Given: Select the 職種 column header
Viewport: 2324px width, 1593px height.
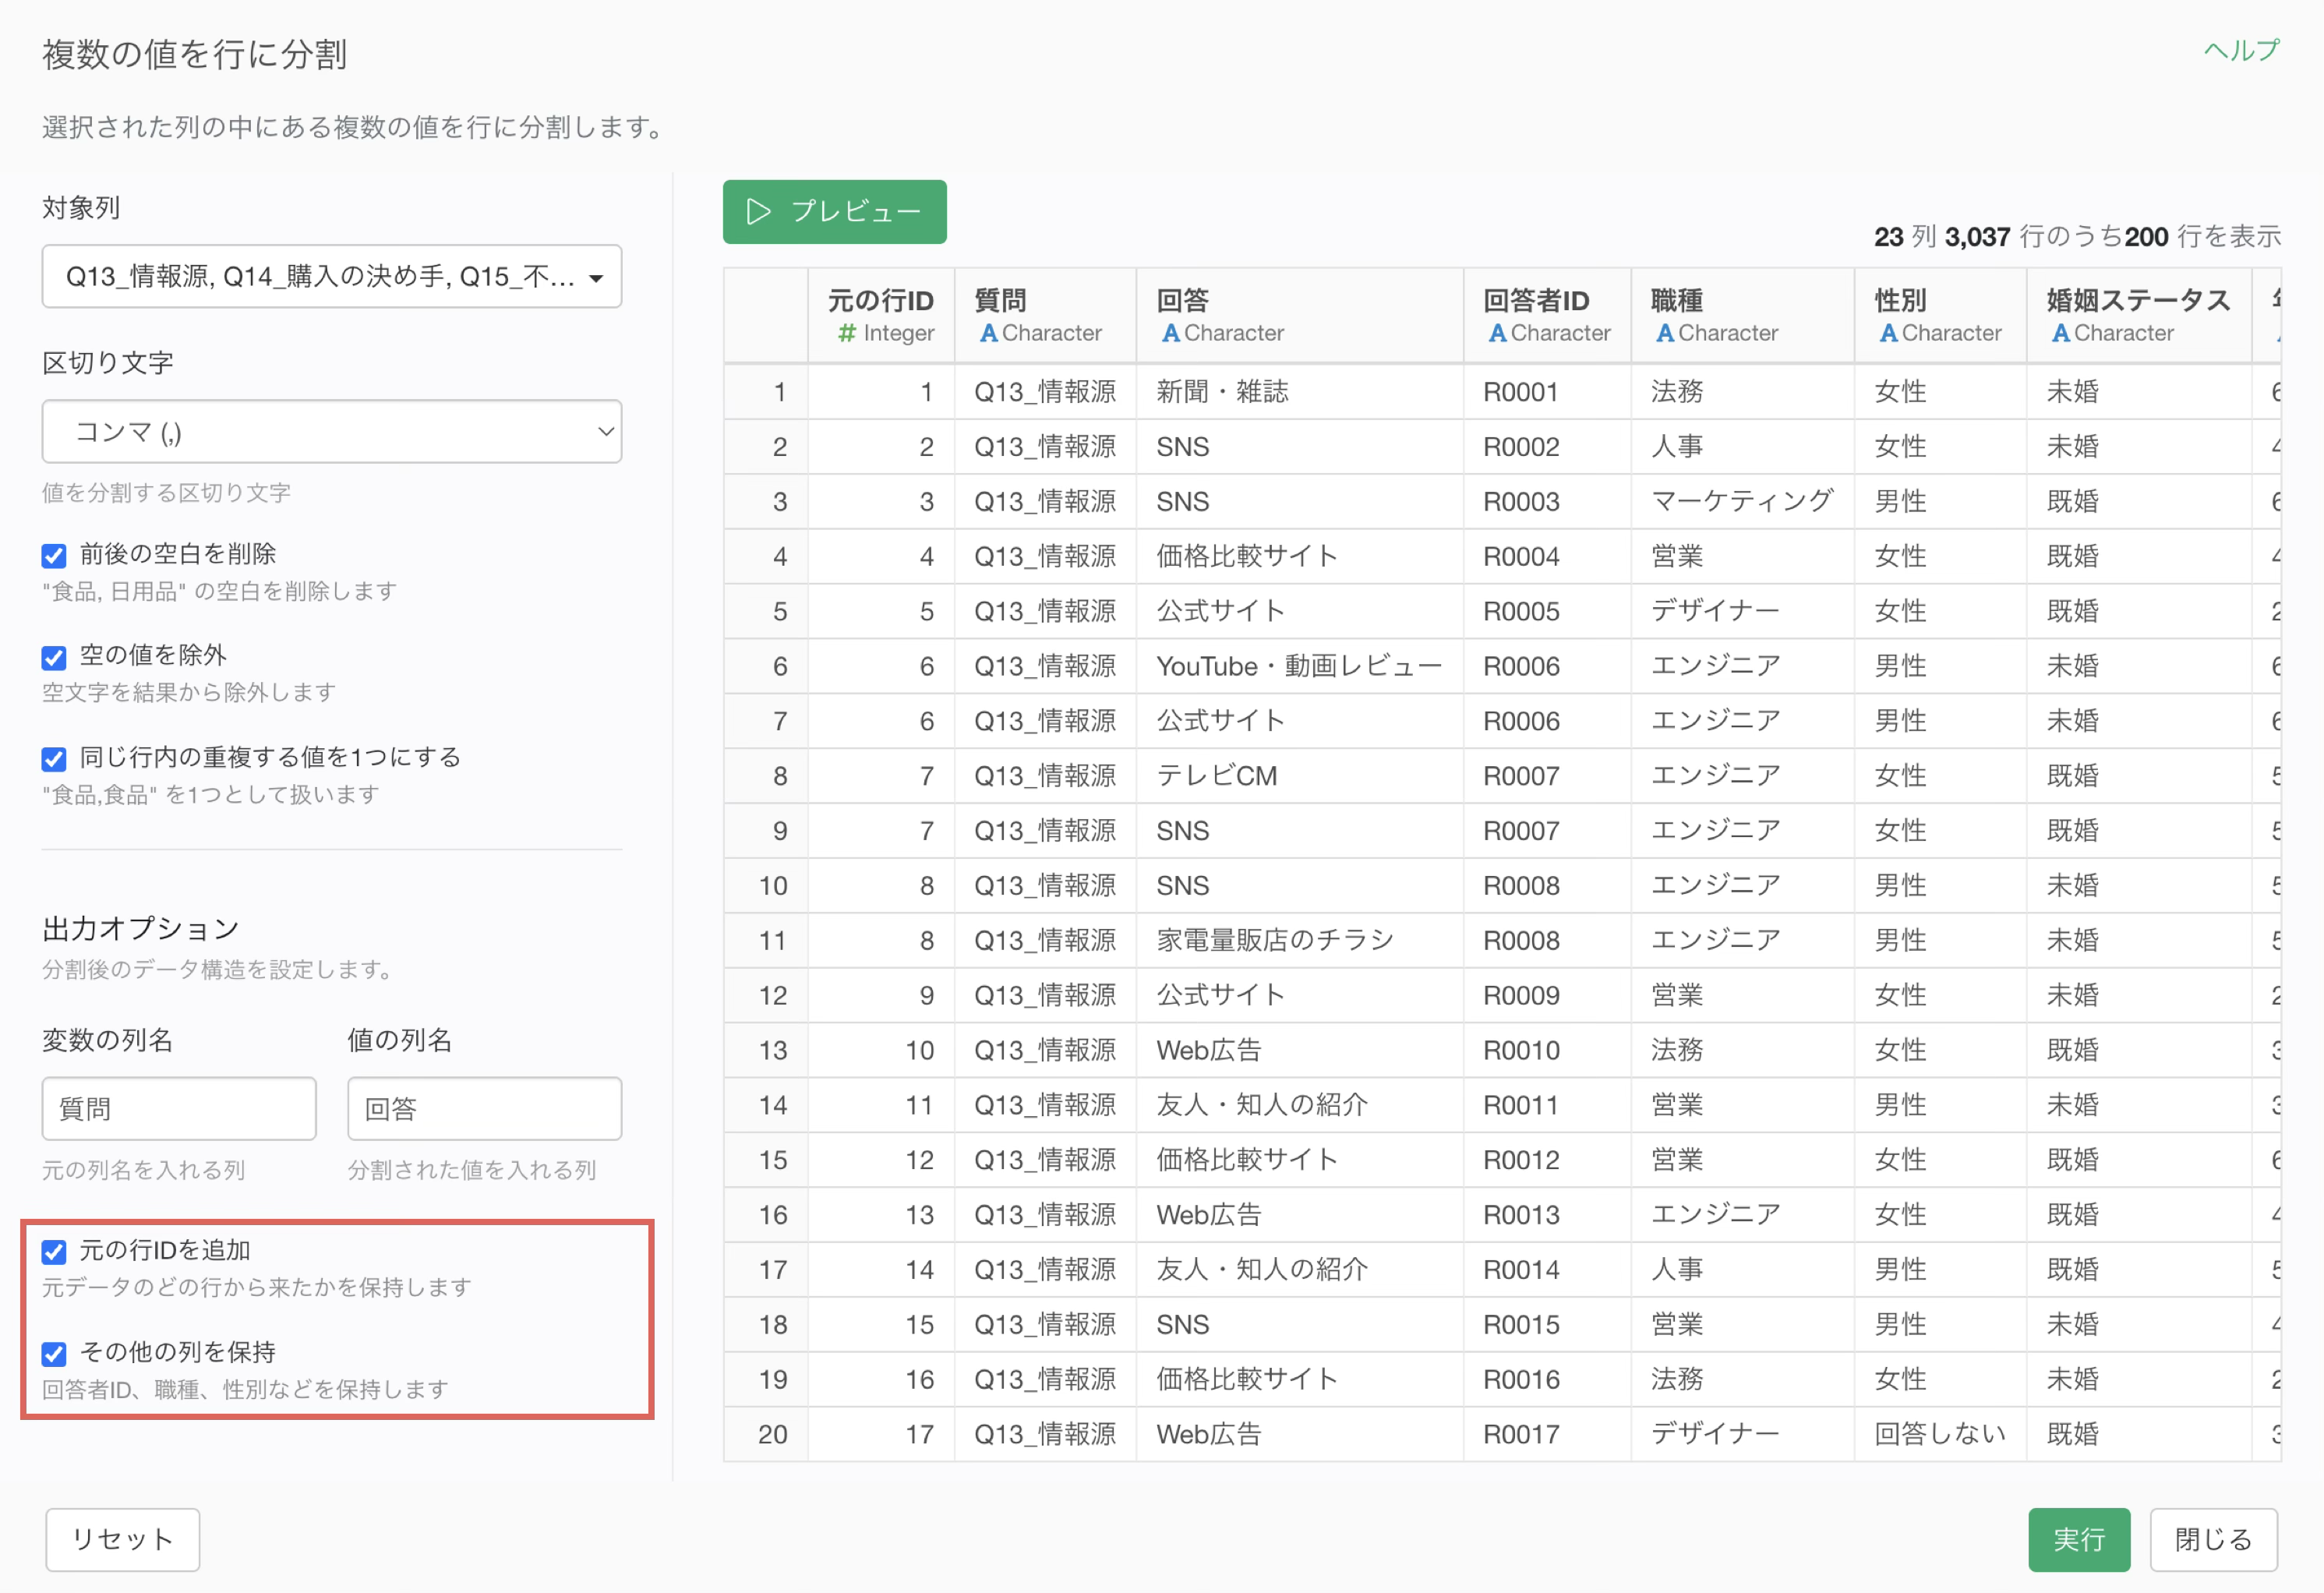Looking at the screenshot, I should click(1742, 315).
